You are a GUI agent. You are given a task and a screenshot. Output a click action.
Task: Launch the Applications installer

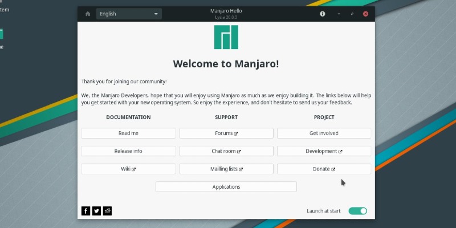coord(226,187)
